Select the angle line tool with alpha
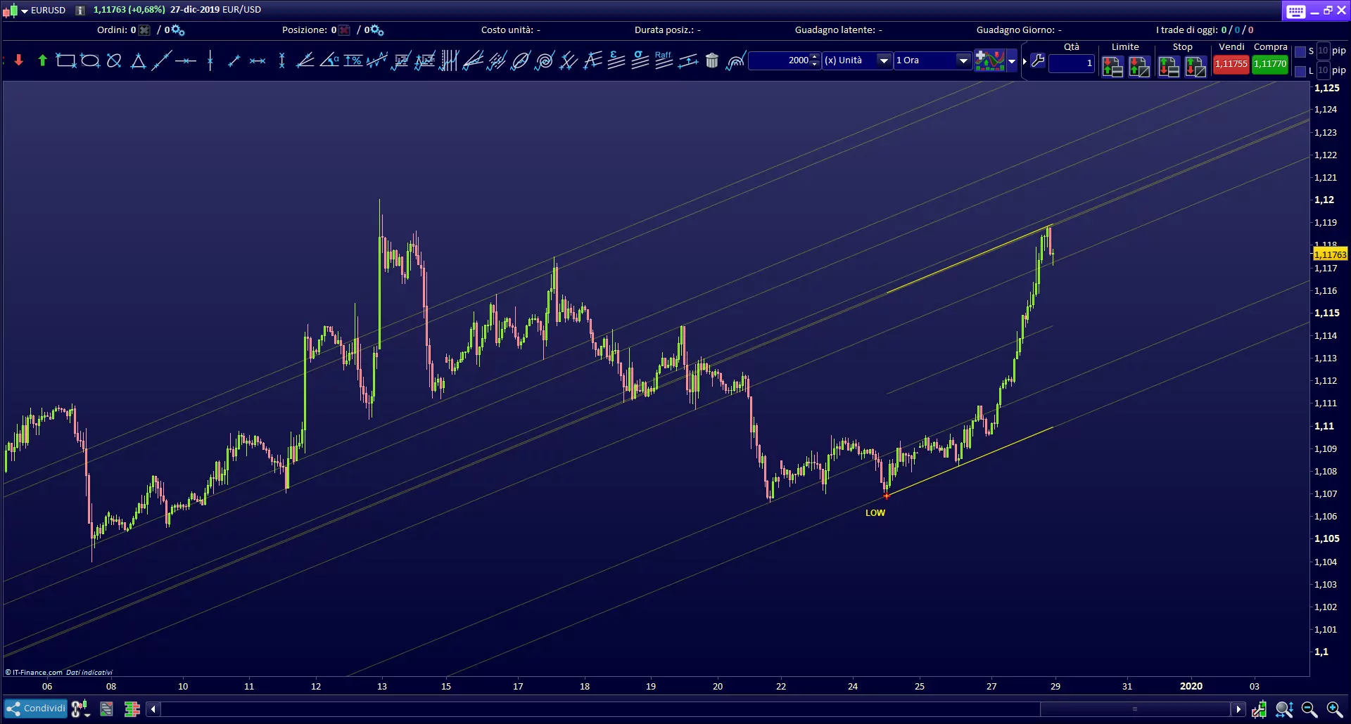This screenshot has width=1351, height=724. pos(329,60)
